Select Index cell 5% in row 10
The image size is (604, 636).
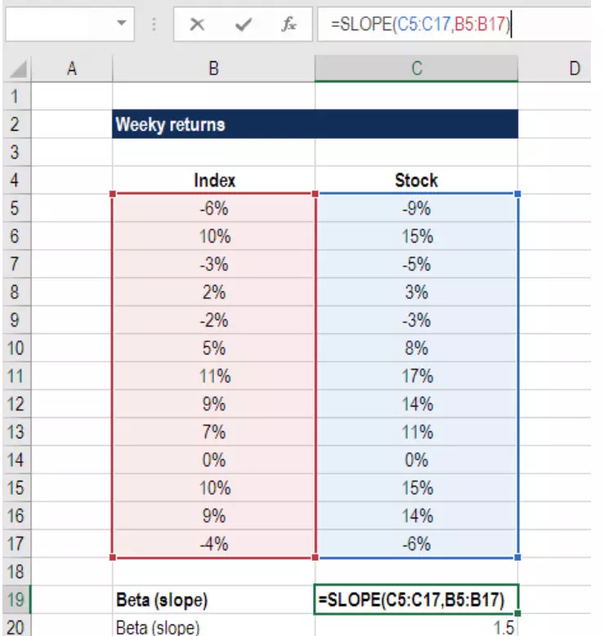click(213, 348)
